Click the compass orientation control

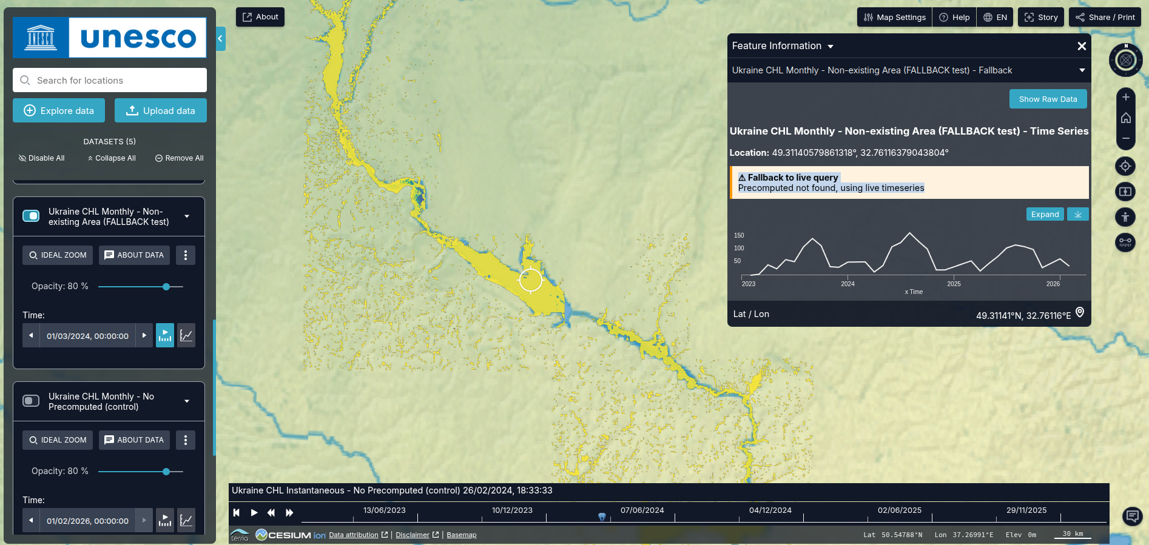[x=1125, y=60]
